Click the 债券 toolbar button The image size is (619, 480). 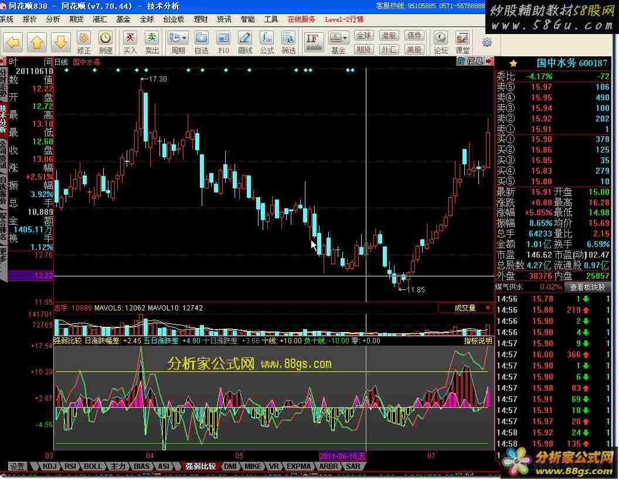coord(414,36)
